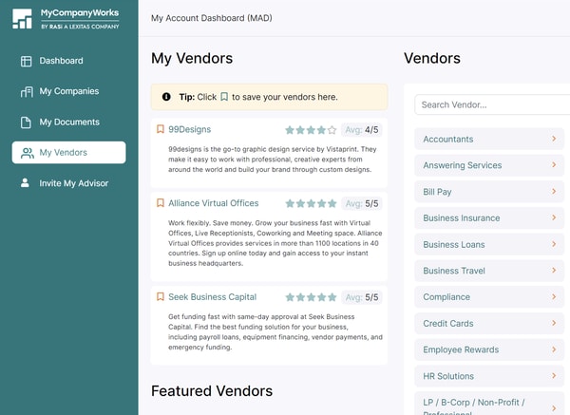Screen dimensions: 570x415
Task: Expand the Bill Pay category chevron
Action: tap(554, 191)
